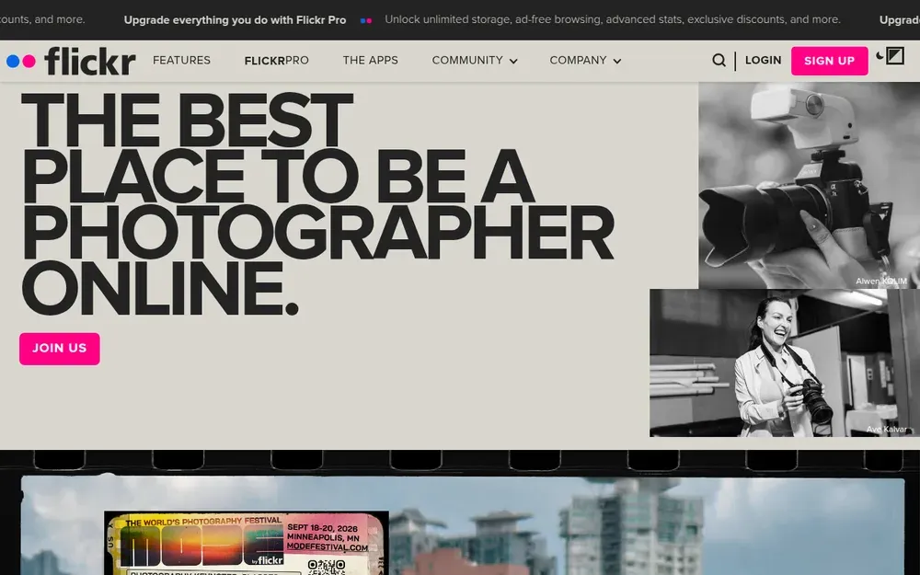Click photo credit Ave Kalvar

(x=887, y=430)
